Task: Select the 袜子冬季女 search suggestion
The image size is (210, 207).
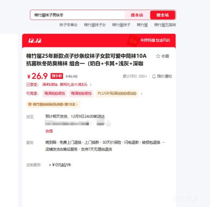Action: 68,25
